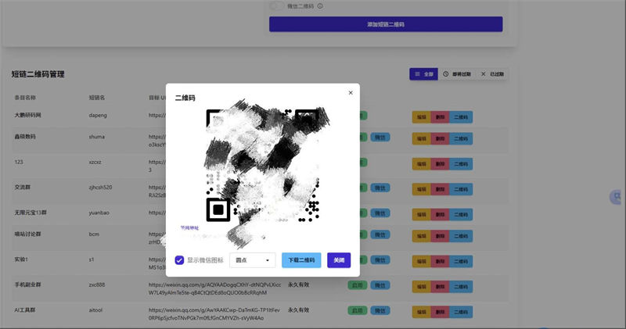
Task: Click the 微信 tag in the bcm row
Action: [380, 234]
